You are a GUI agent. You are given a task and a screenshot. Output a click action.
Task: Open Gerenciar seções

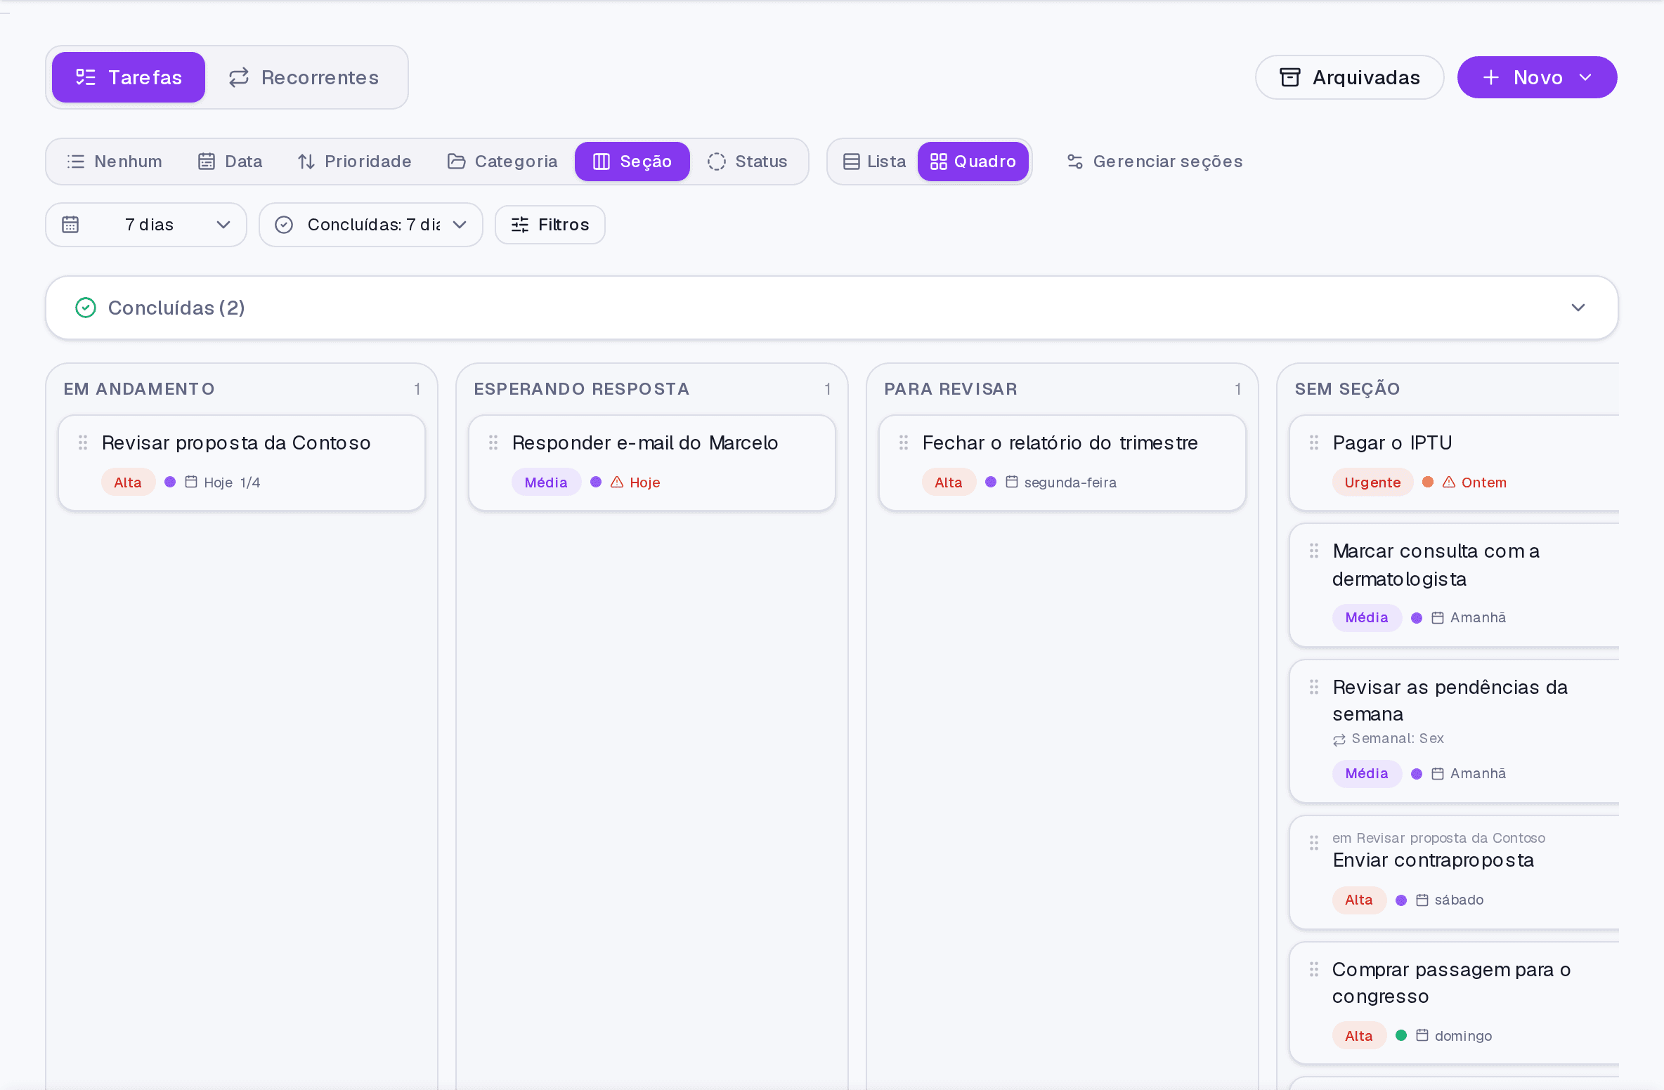pos(1155,162)
